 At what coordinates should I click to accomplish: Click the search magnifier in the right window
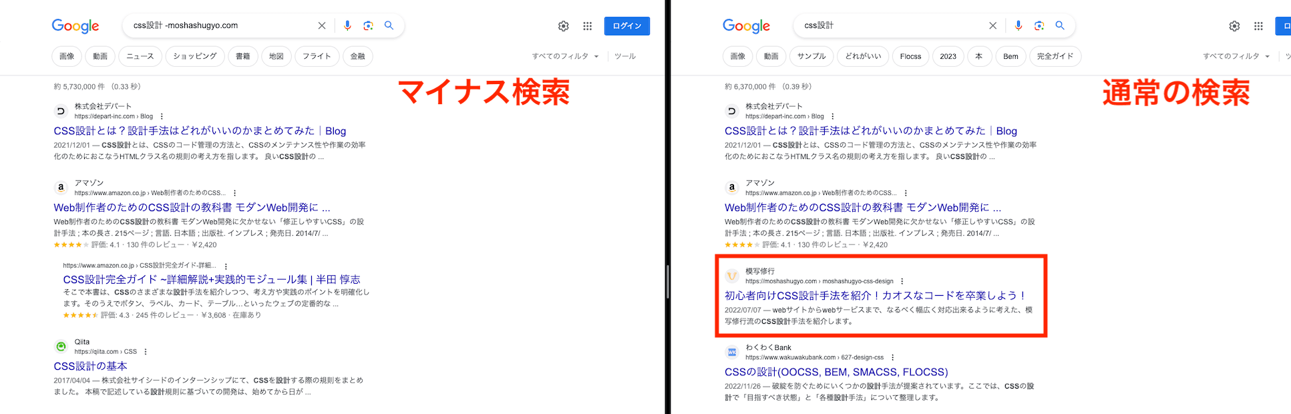[x=1059, y=25]
